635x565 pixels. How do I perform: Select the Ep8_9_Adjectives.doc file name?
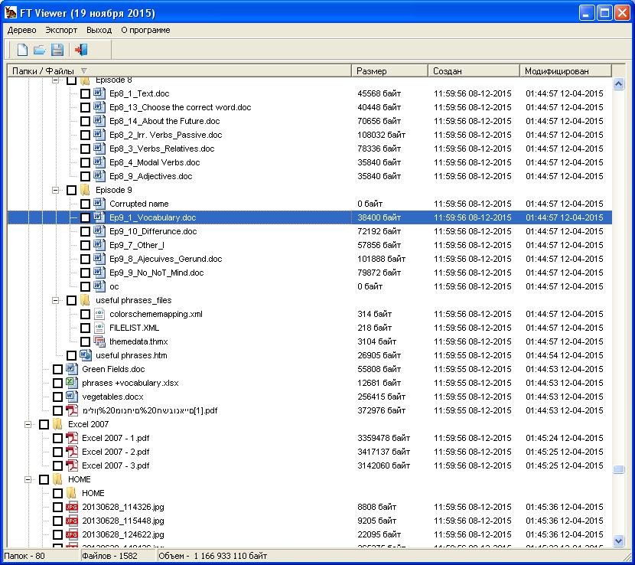(x=151, y=176)
